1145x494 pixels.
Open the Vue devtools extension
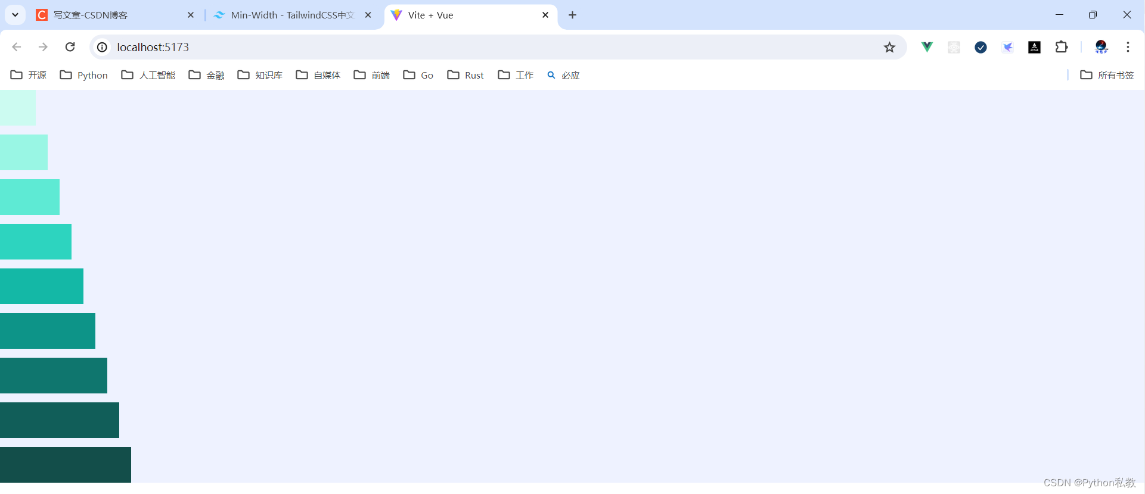pos(927,47)
